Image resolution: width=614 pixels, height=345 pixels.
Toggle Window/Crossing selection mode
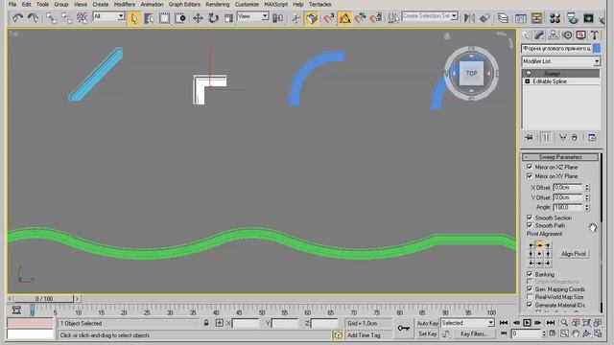click(x=180, y=18)
